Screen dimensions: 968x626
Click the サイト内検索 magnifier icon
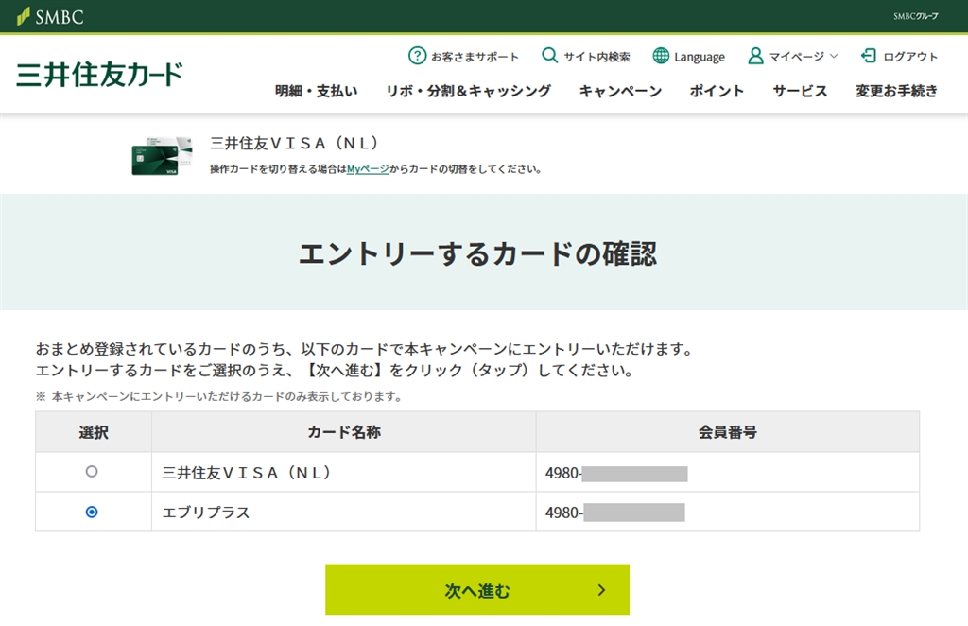point(549,56)
